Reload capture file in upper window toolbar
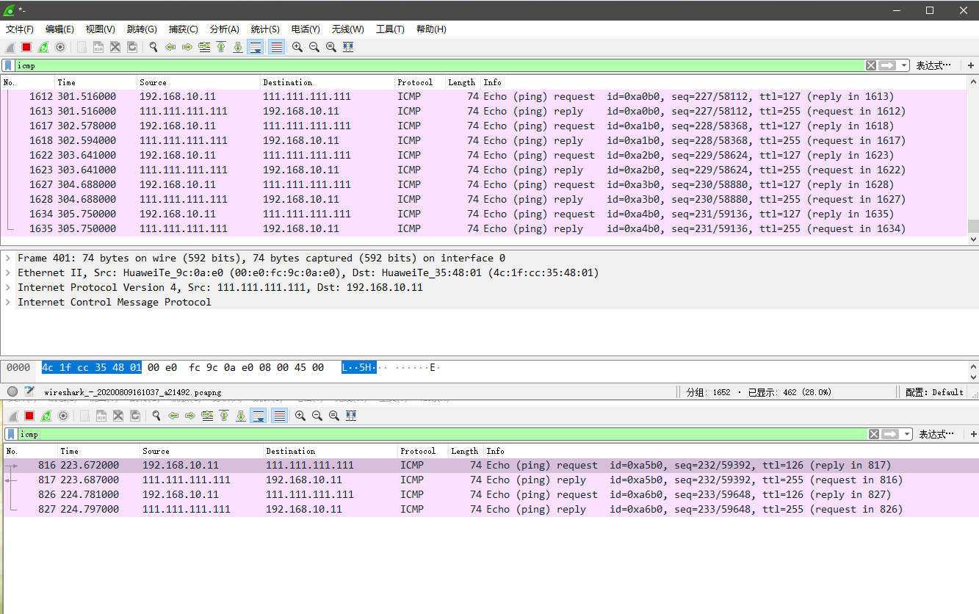979x614 pixels. (x=132, y=47)
